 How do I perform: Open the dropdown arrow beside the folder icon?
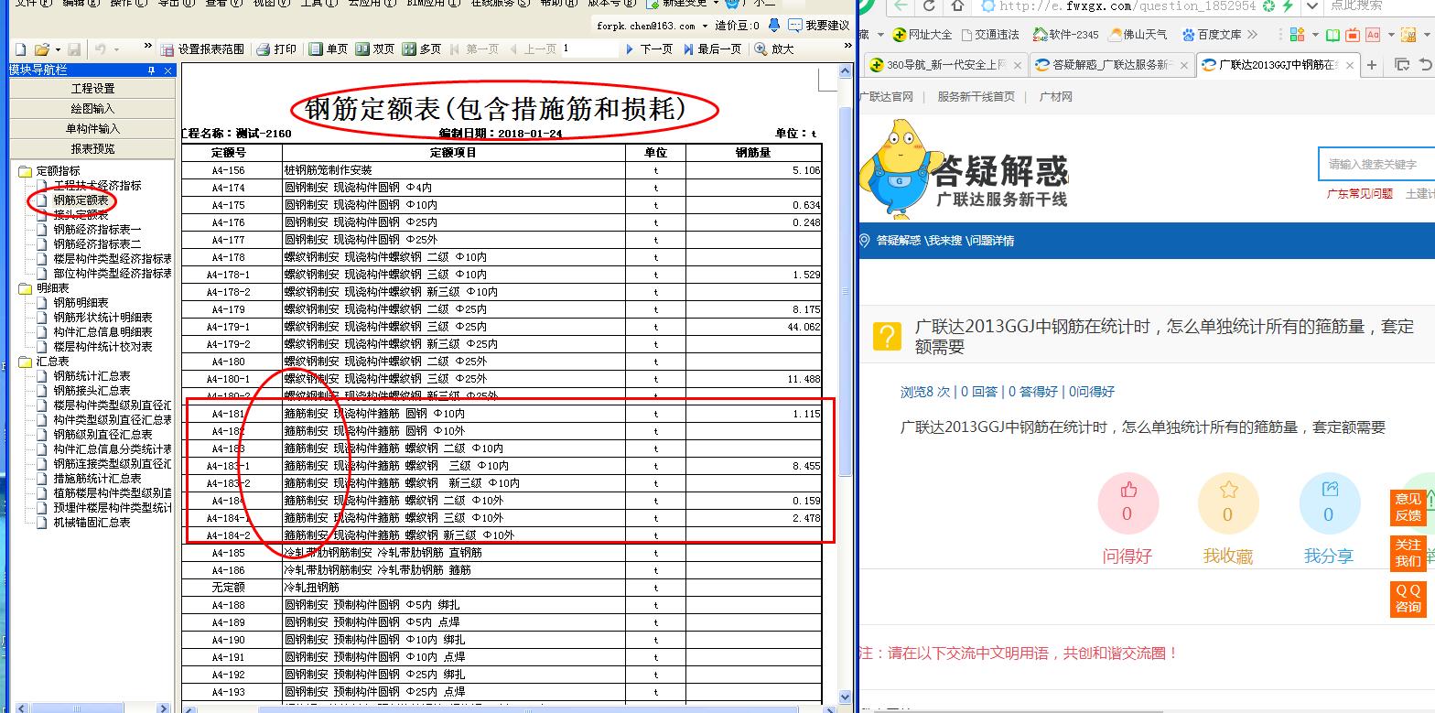point(58,49)
